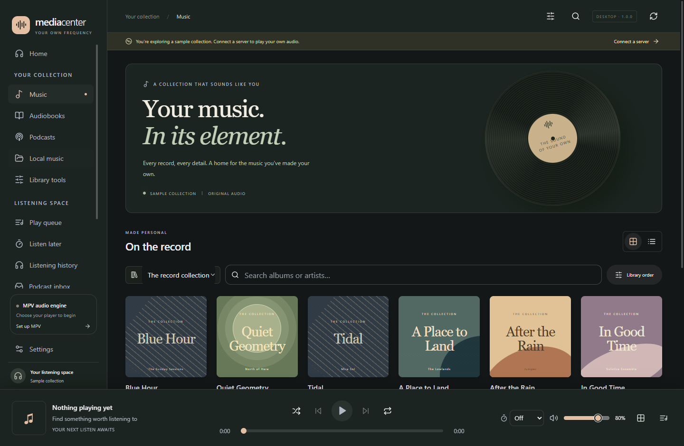The image size is (684, 446).
Task: Toggle shuffle playback
Action: [296, 411]
